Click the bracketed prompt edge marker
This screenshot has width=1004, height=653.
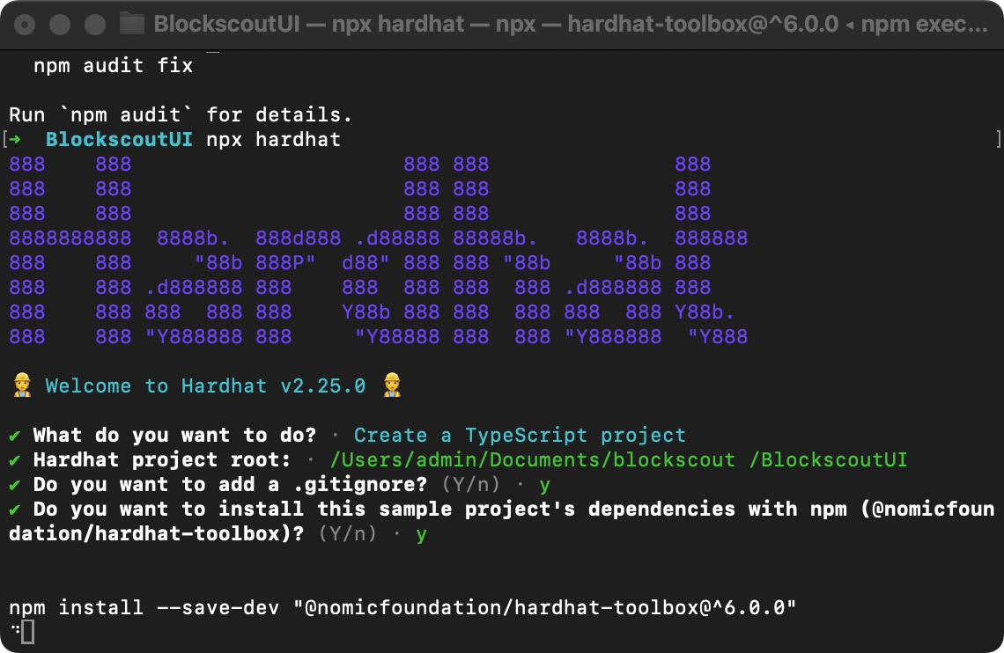click(998, 138)
